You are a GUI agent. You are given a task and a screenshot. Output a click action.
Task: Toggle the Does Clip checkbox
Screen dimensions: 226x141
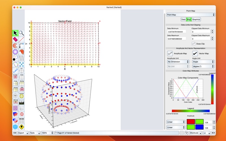click(194, 44)
